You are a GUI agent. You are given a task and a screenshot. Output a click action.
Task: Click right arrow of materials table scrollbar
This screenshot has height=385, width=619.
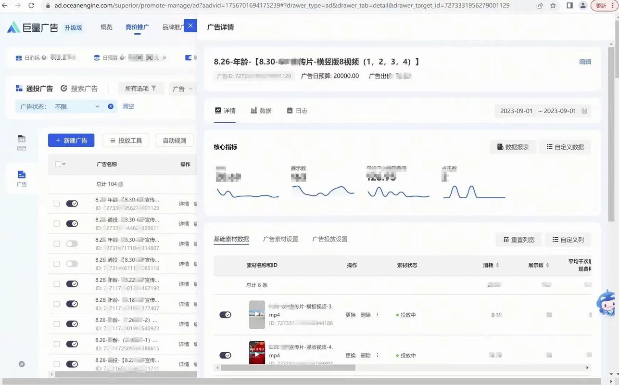(587, 368)
